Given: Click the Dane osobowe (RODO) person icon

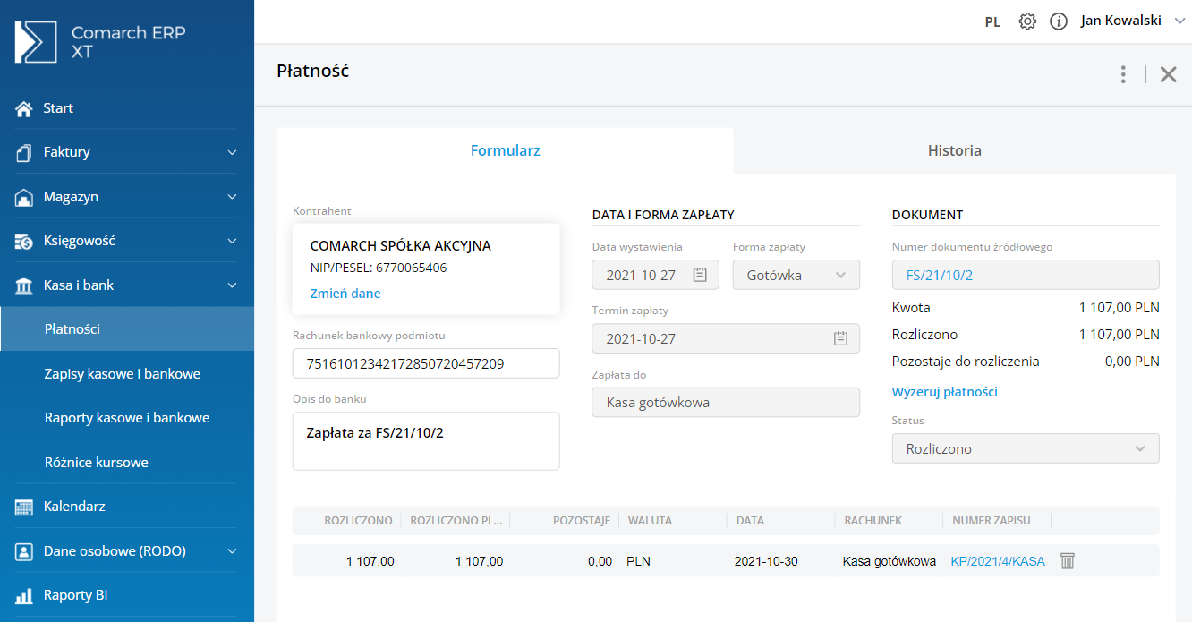Looking at the screenshot, I should 24,551.
